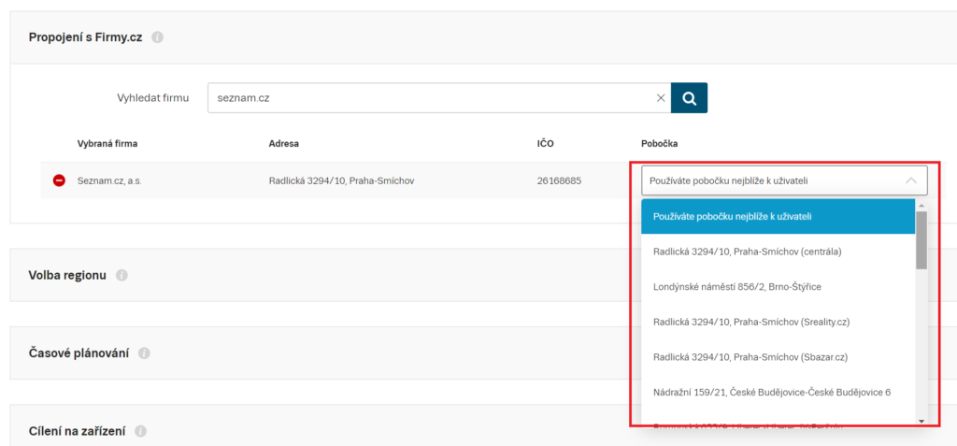The height and width of the screenshot is (446, 957).
Task: Click the magnifier search button
Action: [x=689, y=98]
